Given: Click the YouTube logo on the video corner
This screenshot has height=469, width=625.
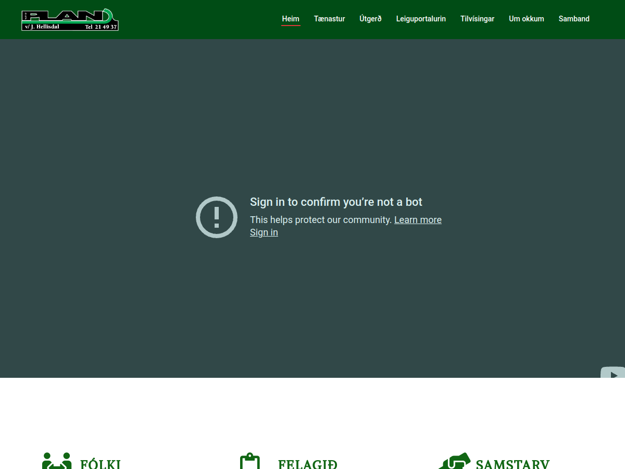Looking at the screenshot, I should coord(613,373).
